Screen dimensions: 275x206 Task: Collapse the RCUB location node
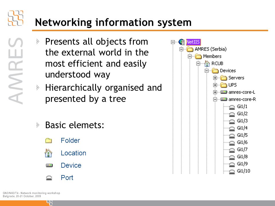[x=198, y=64]
